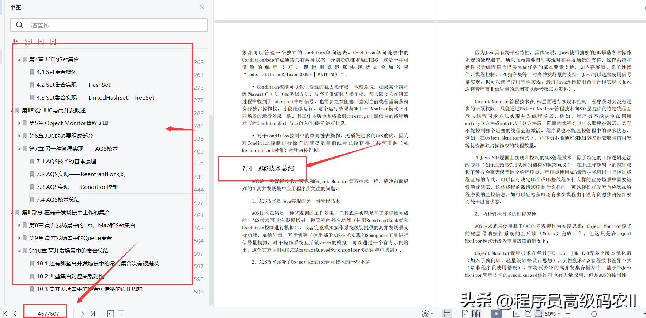The height and width of the screenshot is (318, 646).
Task: Click page number 288 in bookmarks
Action: tap(199, 126)
